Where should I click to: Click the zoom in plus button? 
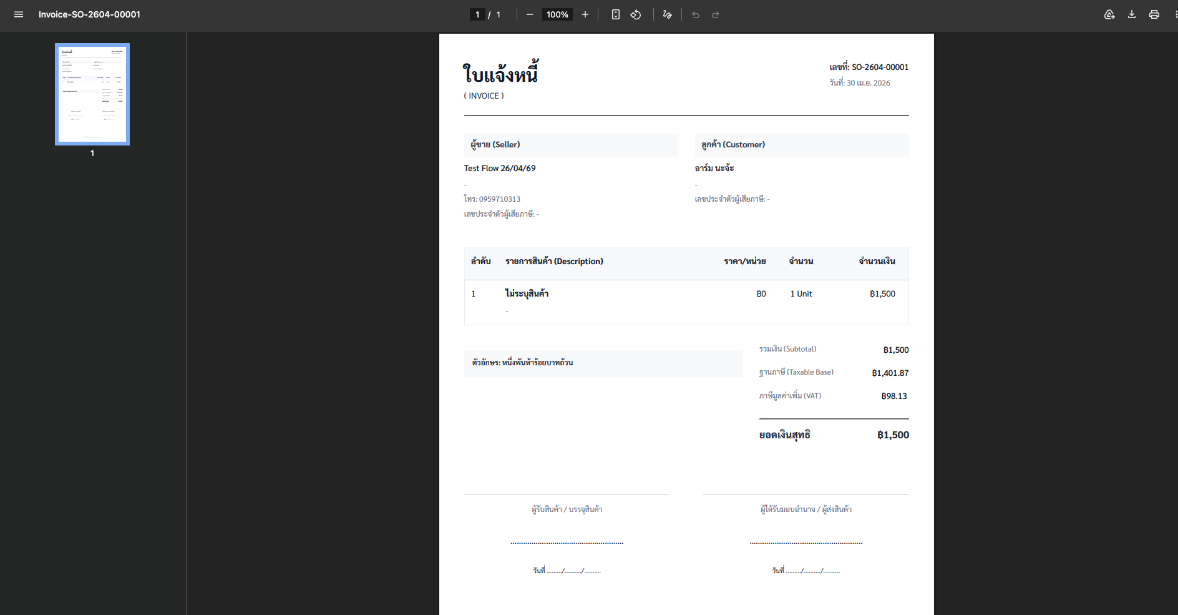[585, 14]
